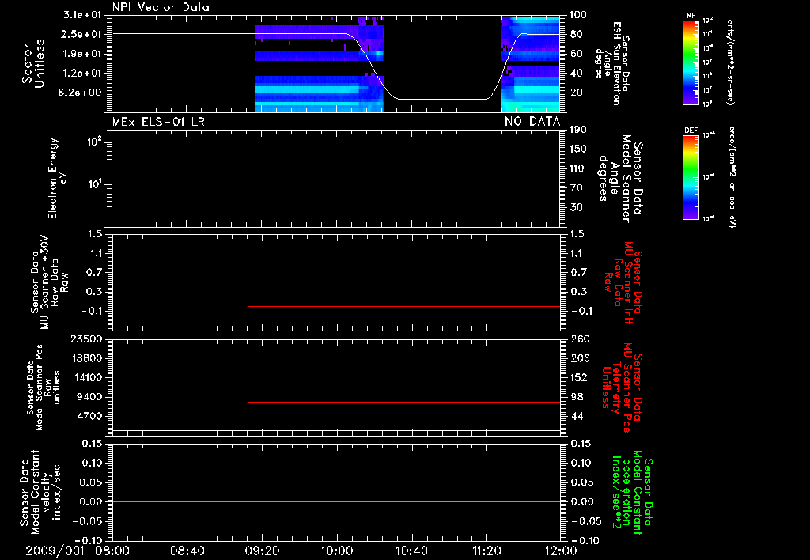Click the '1.9e+01' sector tick value

[x=82, y=54]
